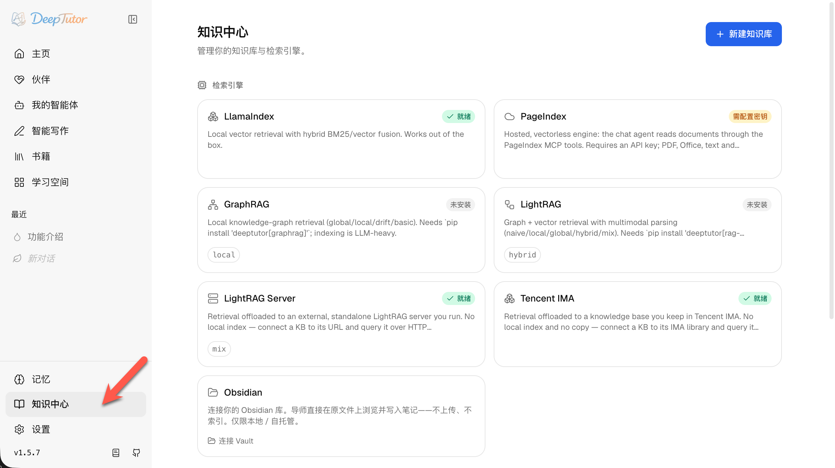Click the page vertical scrollbar
835x468 pixels.
(832, 160)
